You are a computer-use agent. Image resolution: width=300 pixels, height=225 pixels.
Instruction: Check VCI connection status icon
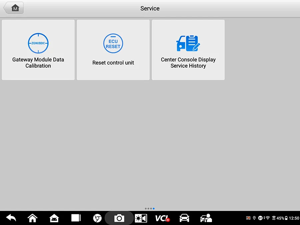tap(162, 218)
